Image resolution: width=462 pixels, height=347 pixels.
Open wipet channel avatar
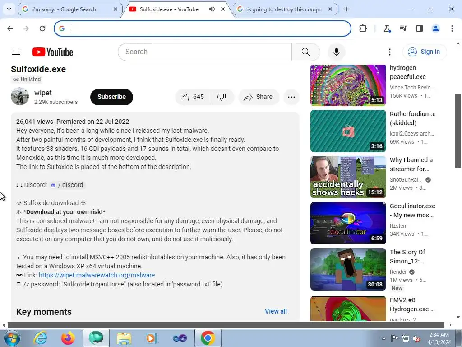click(x=20, y=96)
